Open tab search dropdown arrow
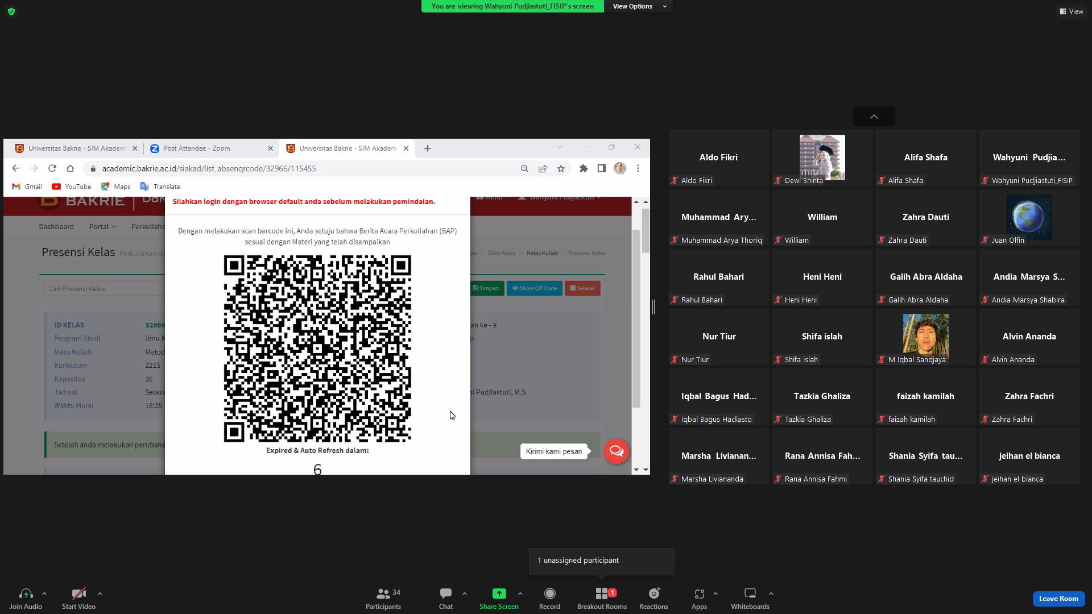This screenshot has width=1092, height=614. pyautogui.click(x=560, y=147)
